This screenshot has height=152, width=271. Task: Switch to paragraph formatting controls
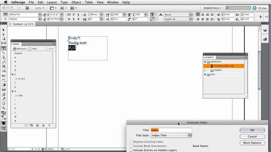(6, 19)
